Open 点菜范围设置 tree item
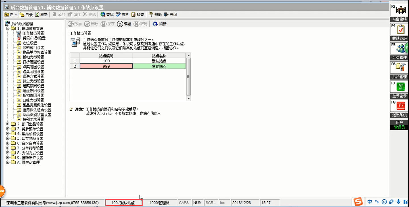 pos(33,67)
